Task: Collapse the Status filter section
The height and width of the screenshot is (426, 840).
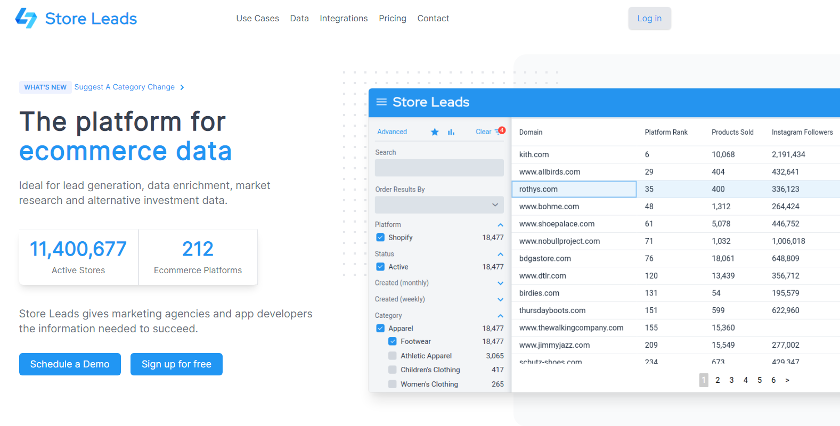Action: (500, 254)
